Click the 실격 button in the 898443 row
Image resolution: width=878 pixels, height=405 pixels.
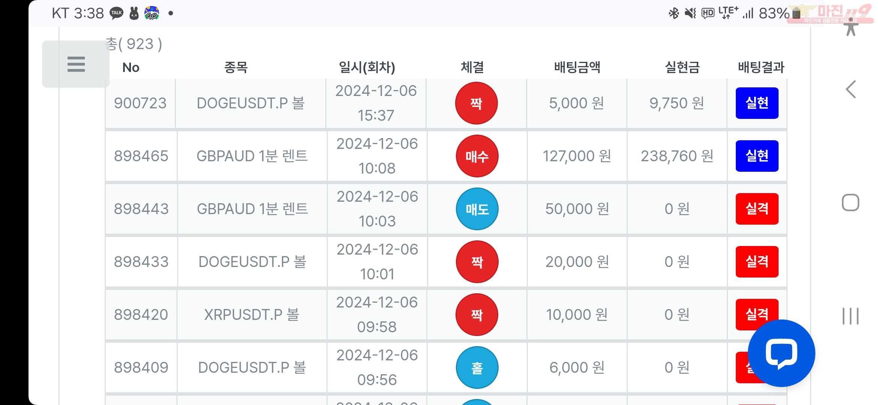click(757, 209)
